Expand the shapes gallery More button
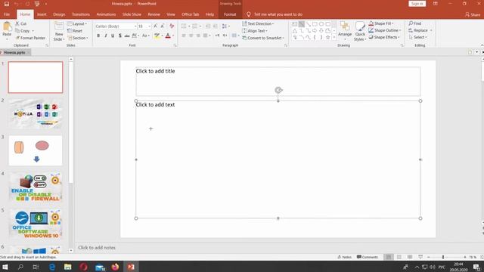This screenshot has height=272, width=484. (334, 38)
